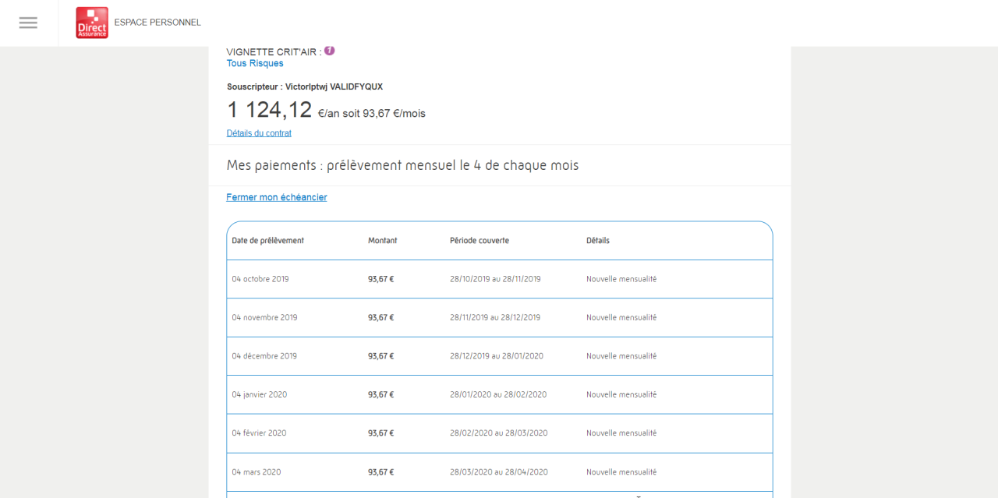Image resolution: width=998 pixels, height=498 pixels.
Task: Click 93,67 € amount in November row
Action: (x=381, y=318)
